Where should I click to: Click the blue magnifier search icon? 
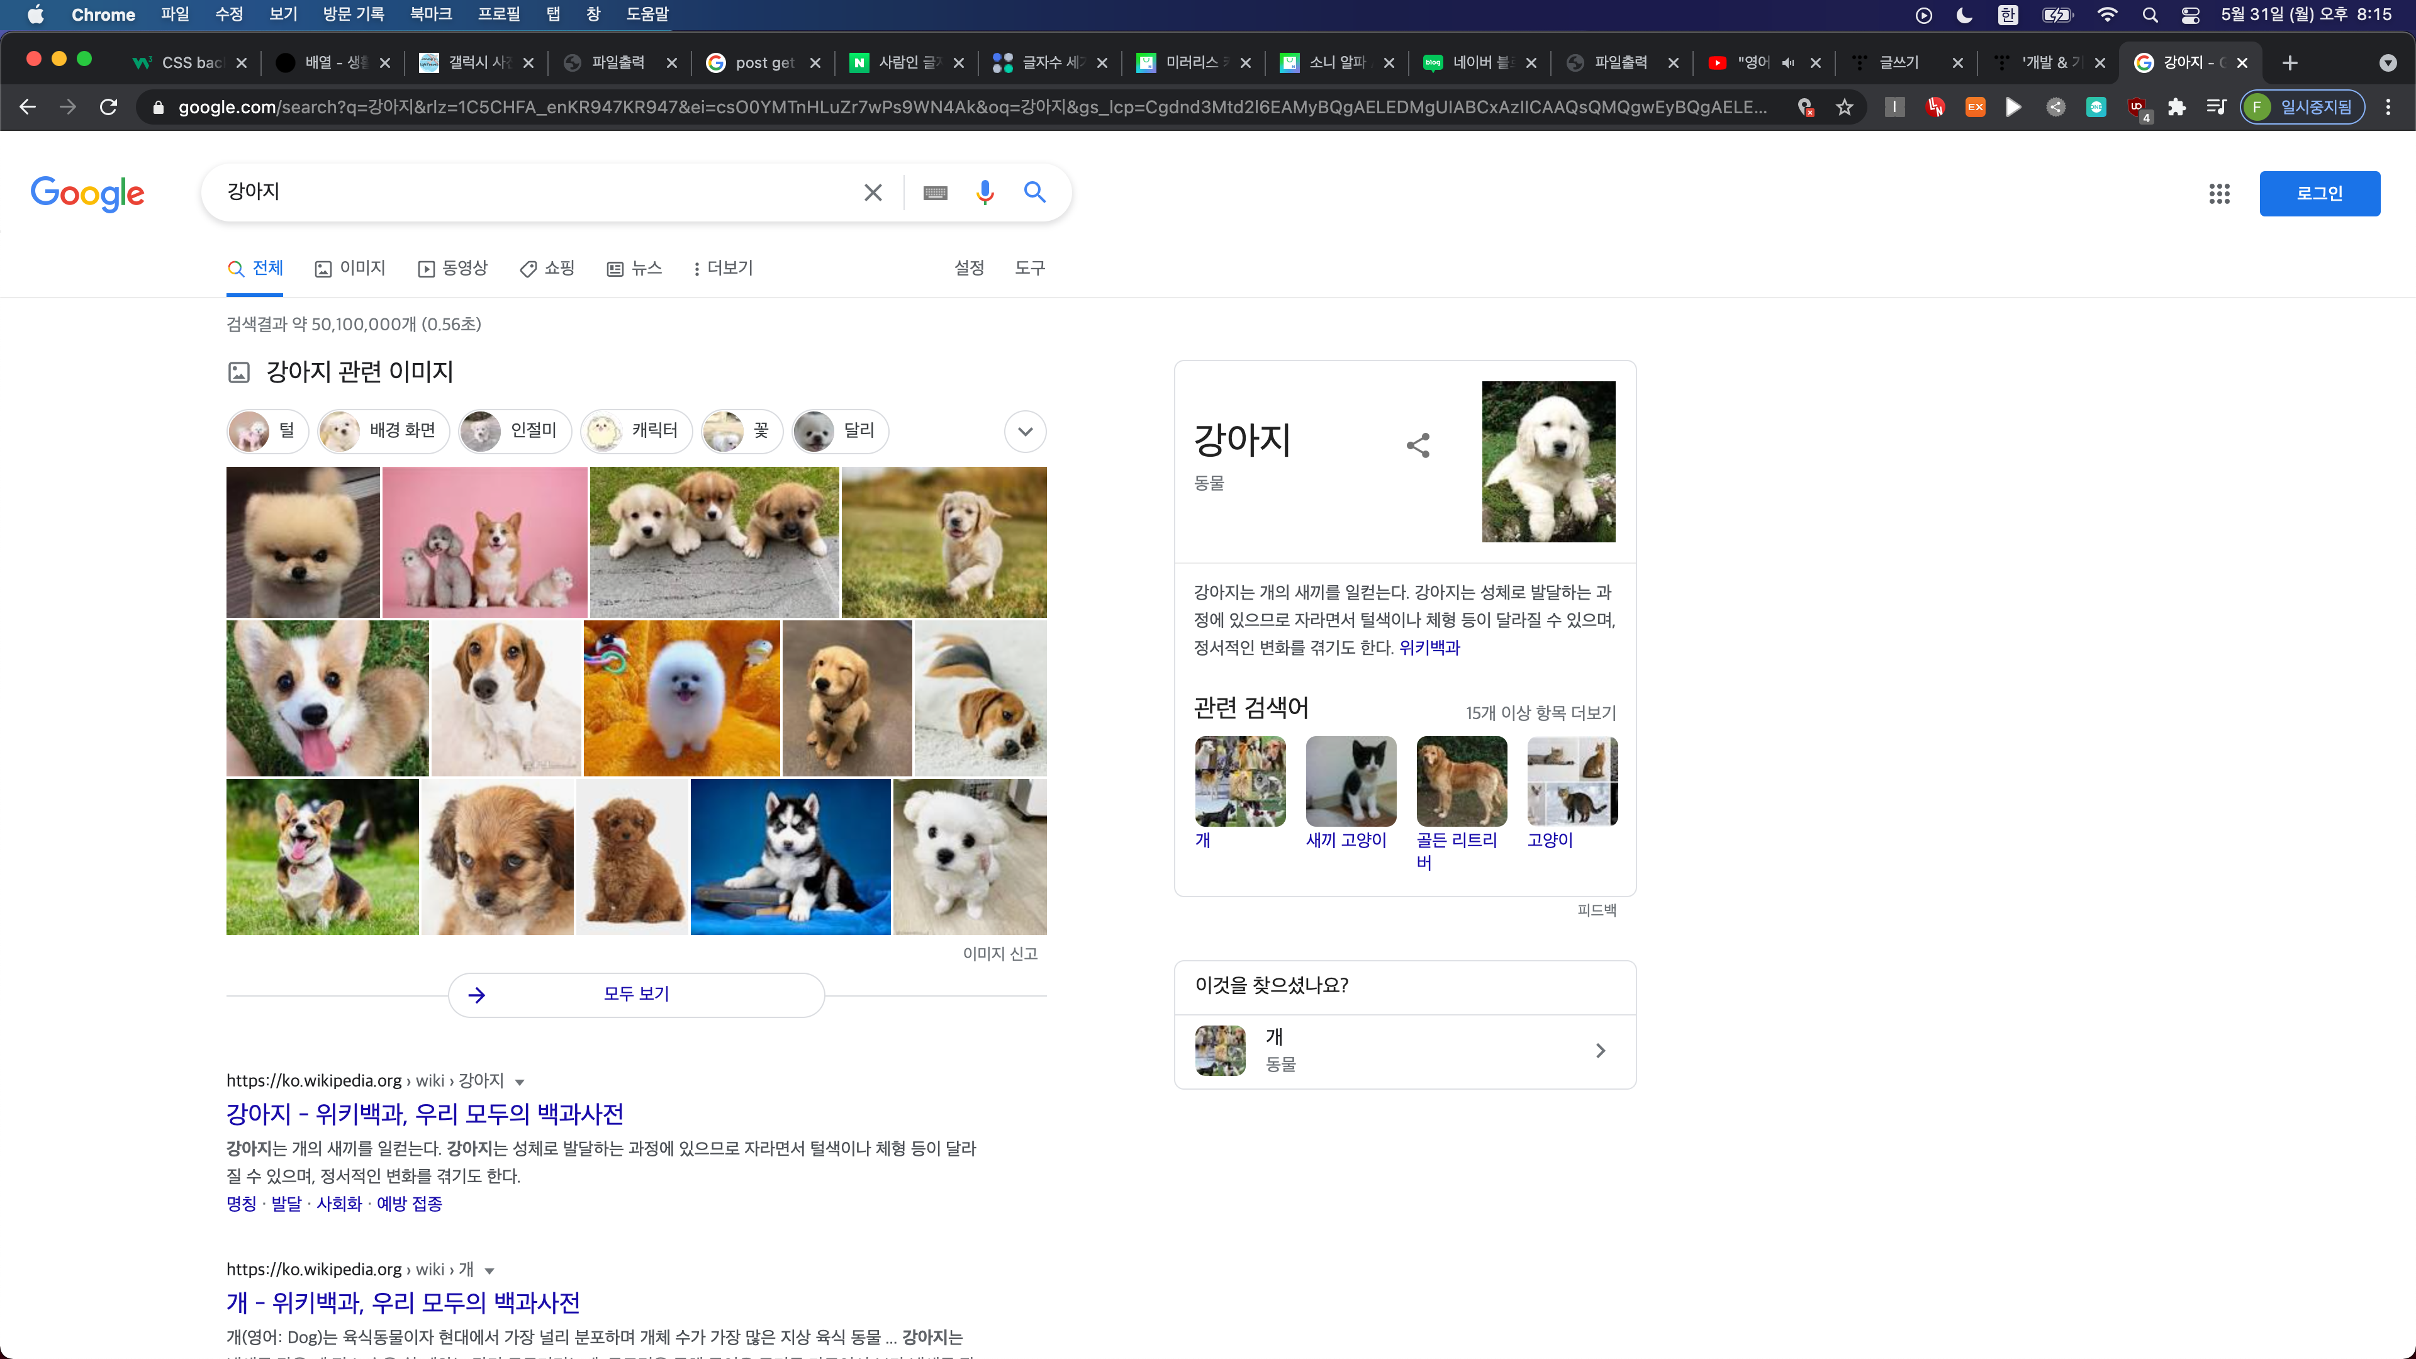click(1034, 193)
